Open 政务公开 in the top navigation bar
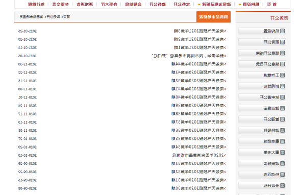The height and width of the screenshot is (195, 299). (158, 4)
